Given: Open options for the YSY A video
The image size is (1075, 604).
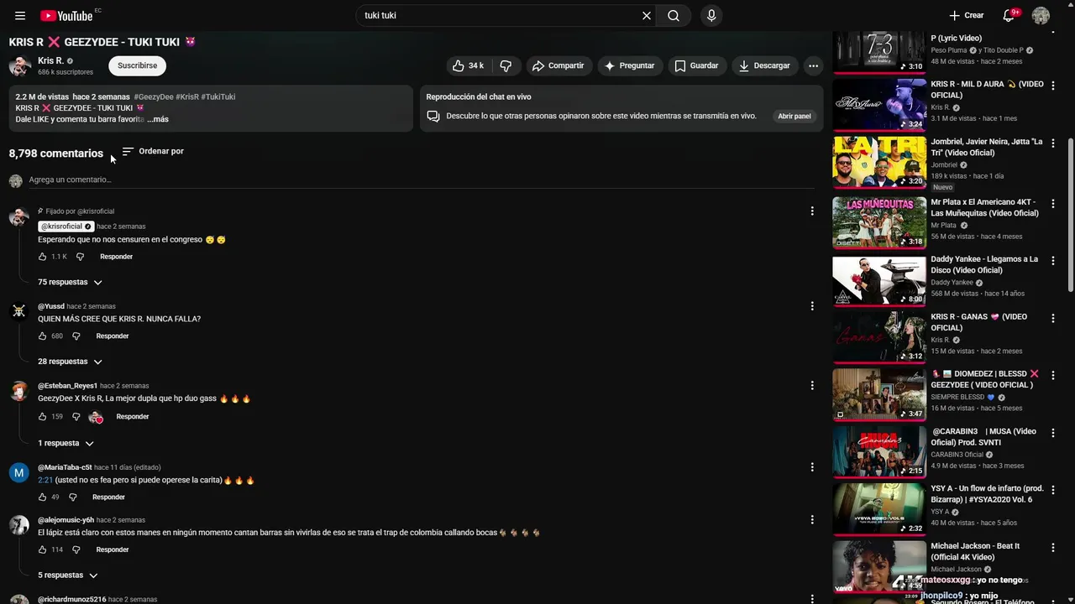Looking at the screenshot, I should [x=1053, y=490].
